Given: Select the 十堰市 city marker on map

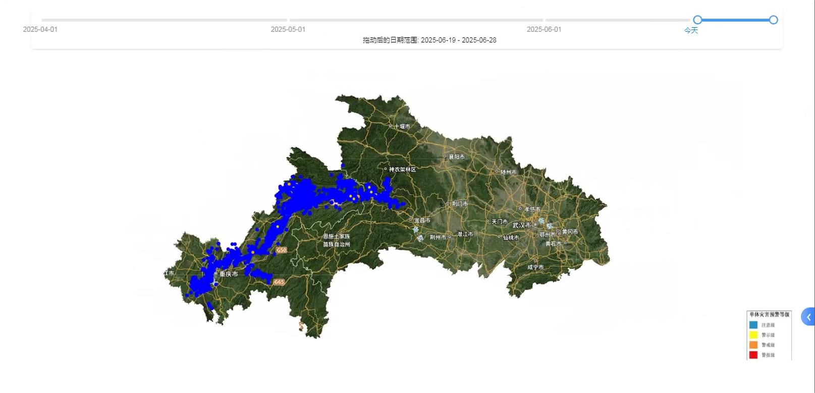Looking at the screenshot, I should 391,126.
